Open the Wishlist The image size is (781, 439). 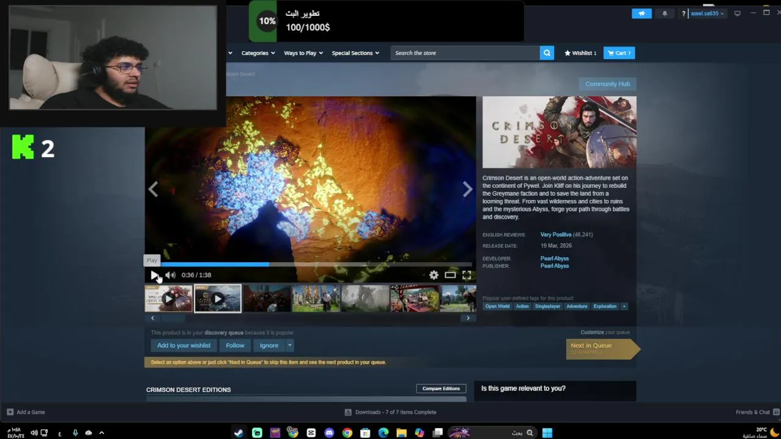click(580, 53)
